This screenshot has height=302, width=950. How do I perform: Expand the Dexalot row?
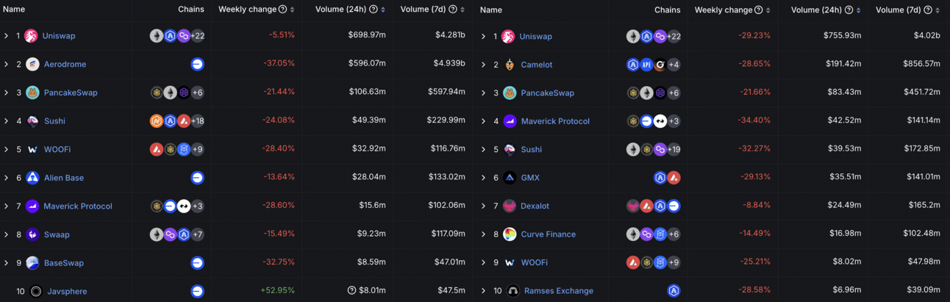[x=483, y=206]
